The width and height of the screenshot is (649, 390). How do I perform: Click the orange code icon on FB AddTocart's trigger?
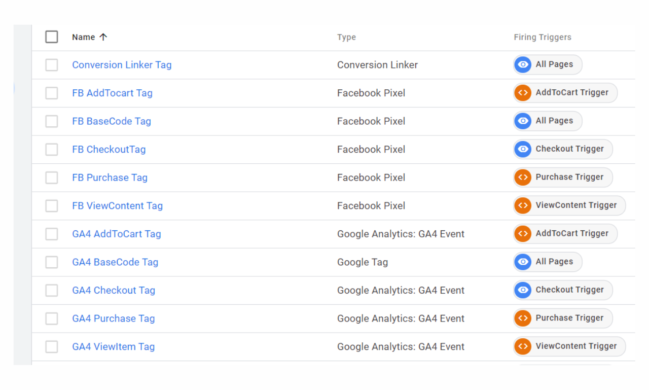click(523, 93)
